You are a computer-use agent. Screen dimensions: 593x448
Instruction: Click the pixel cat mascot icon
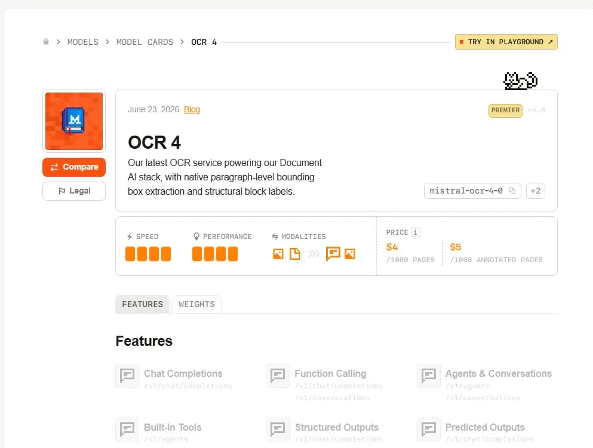click(520, 81)
